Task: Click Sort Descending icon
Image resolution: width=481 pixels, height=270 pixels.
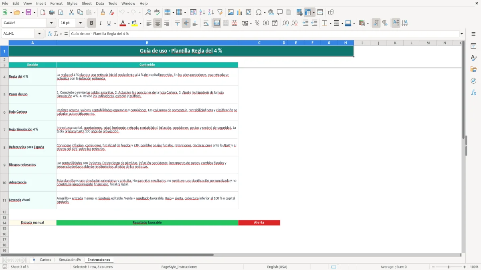Action: (211, 12)
